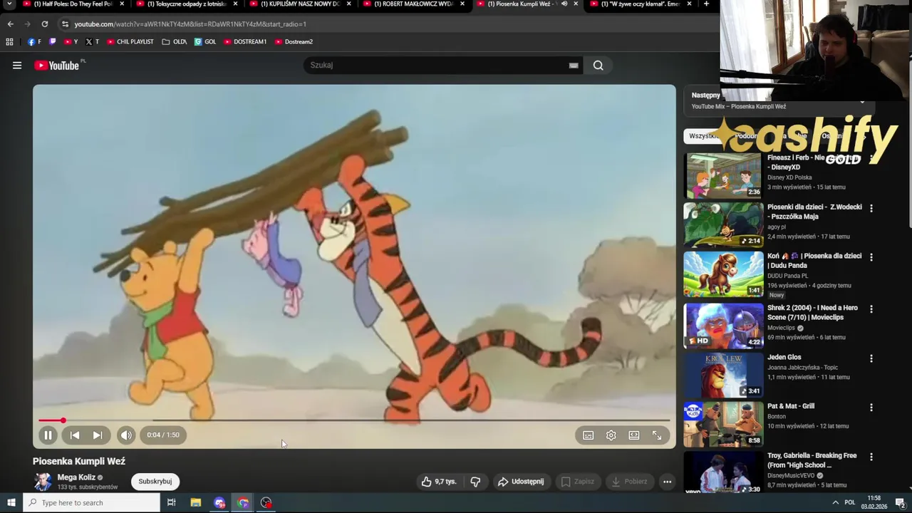Skip to the next video
The height and width of the screenshot is (513, 912).
[98, 435]
